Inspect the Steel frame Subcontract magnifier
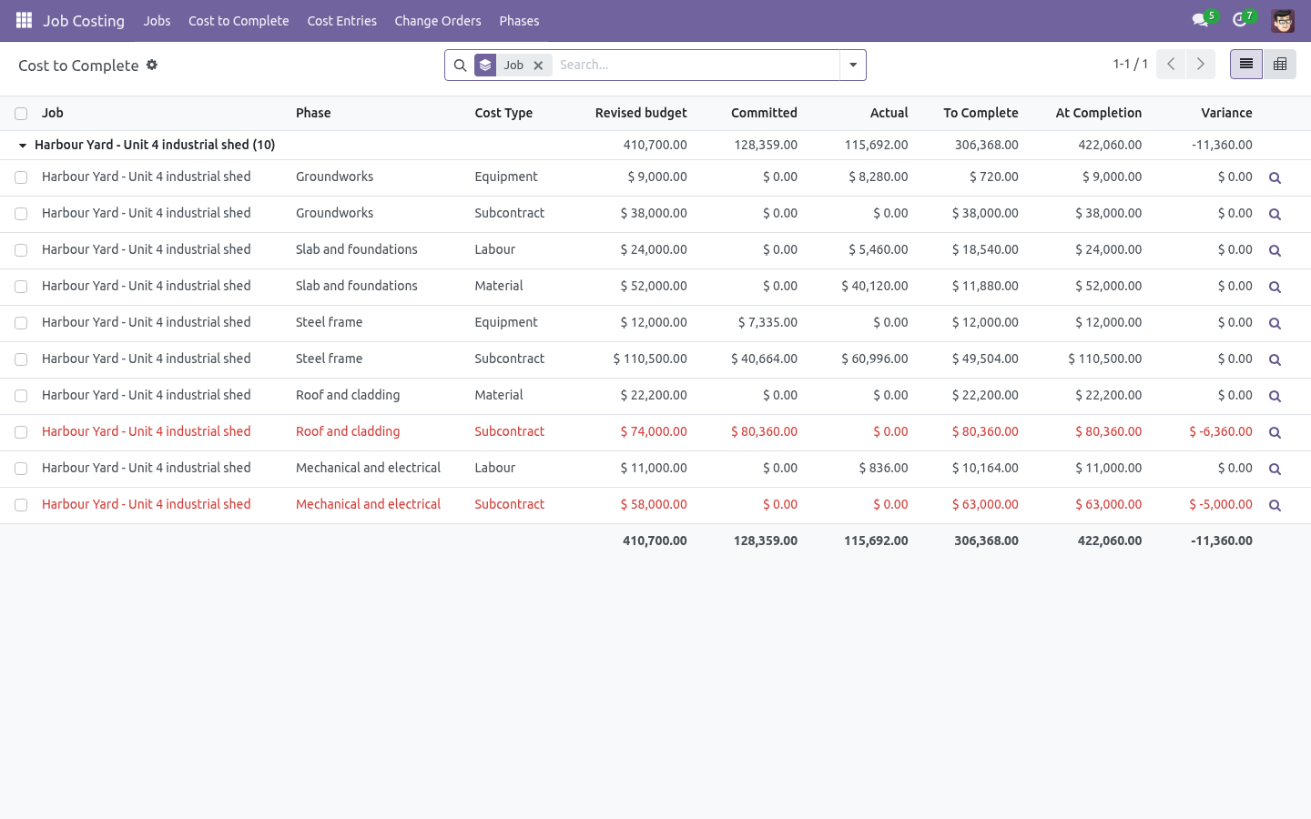The width and height of the screenshot is (1311, 819). (x=1275, y=360)
